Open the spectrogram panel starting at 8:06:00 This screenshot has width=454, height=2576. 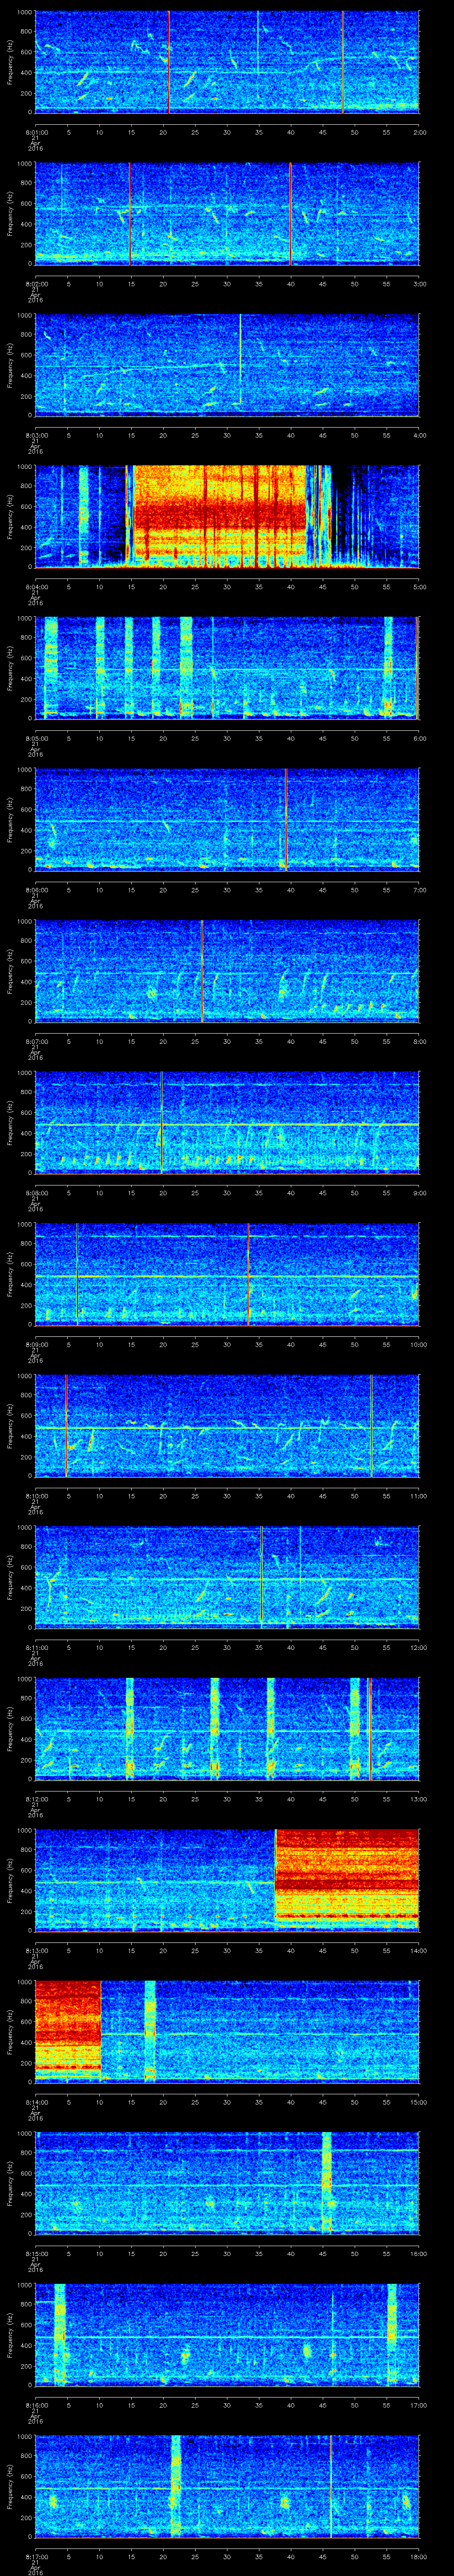pos(227,819)
